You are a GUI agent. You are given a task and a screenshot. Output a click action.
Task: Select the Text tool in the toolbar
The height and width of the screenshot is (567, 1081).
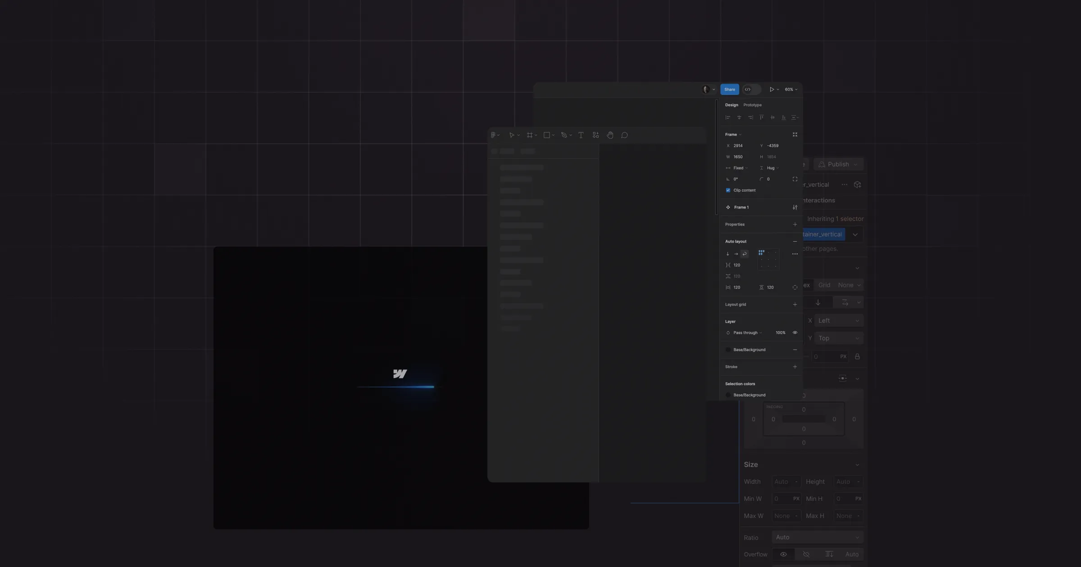[x=581, y=135]
